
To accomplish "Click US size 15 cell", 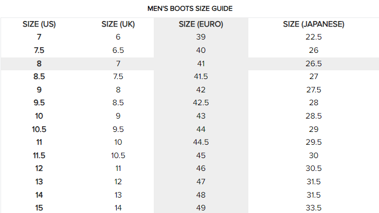I will coord(39,207).
